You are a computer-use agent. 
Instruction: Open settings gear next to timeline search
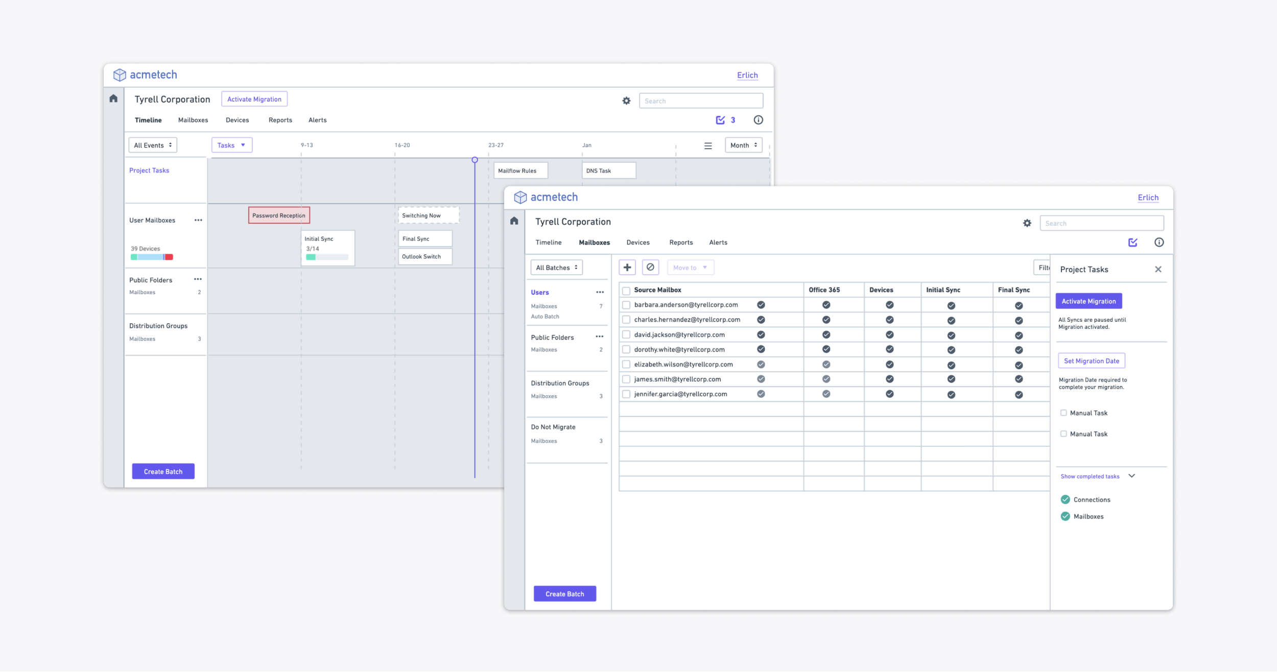tap(626, 101)
